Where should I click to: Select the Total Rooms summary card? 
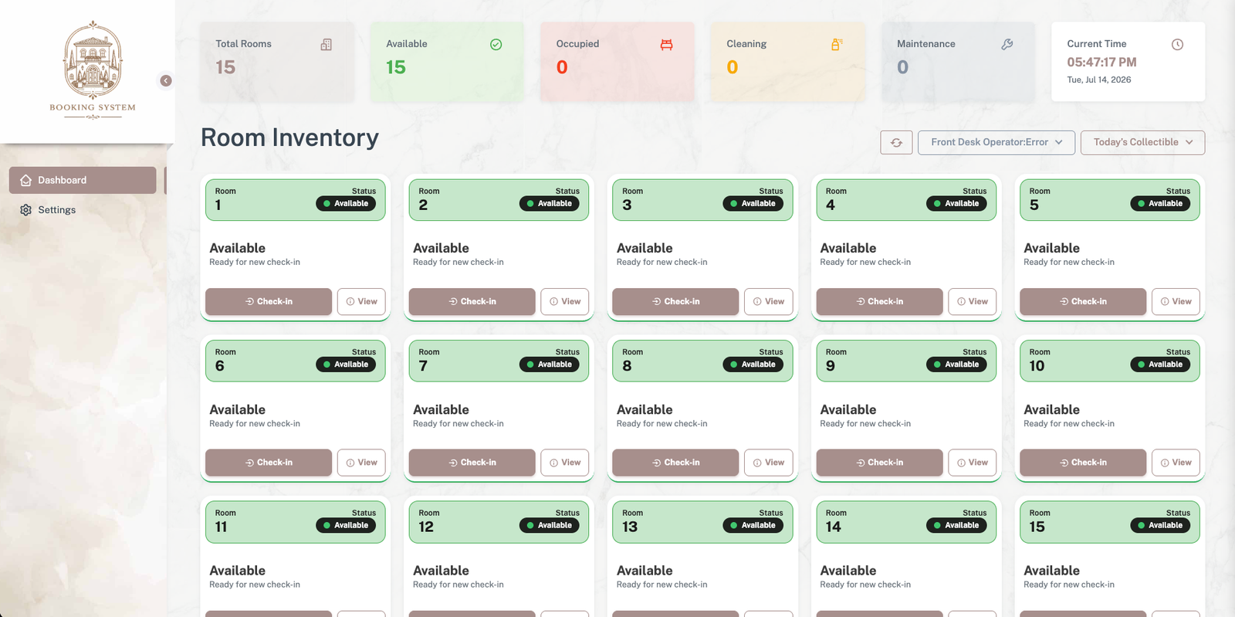[x=277, y=61]
